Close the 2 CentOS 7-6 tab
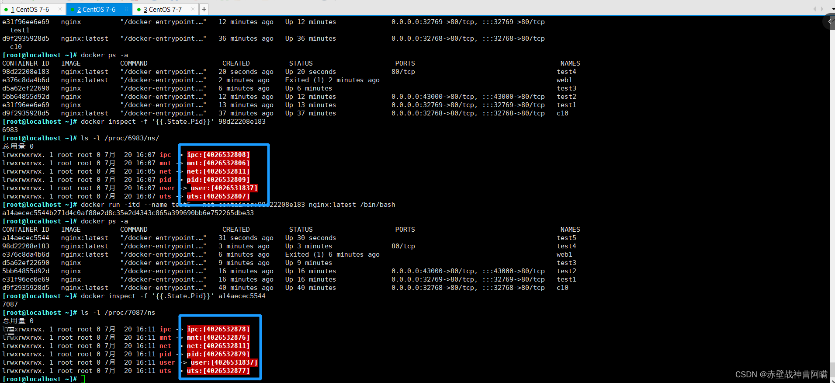 (126, 9)
